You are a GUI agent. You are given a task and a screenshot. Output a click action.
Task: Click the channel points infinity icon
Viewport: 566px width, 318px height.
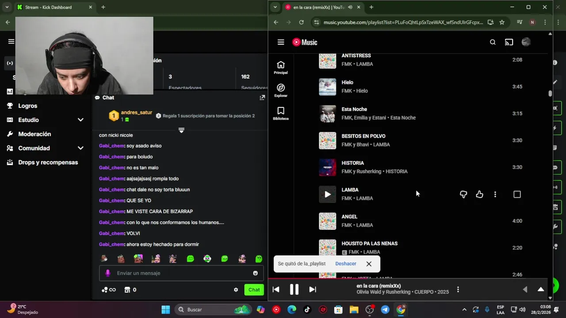[109, 290]
